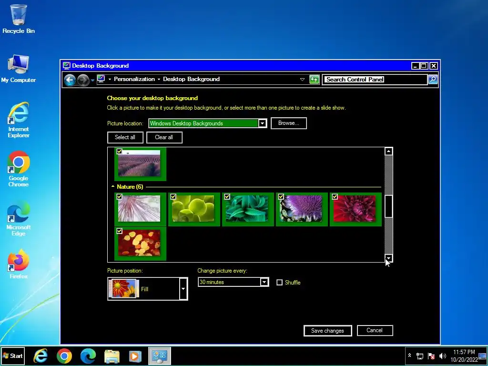Image resolution: width=488 pixels, height=366 pixels.
Task: Click the Desktop Background breadcrumb
Action: click(x=192, y=79)
